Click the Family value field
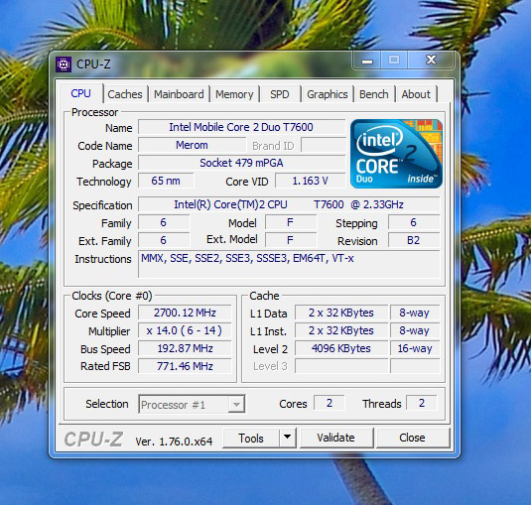This screenshot has height=505, width=531. point(164,222)
